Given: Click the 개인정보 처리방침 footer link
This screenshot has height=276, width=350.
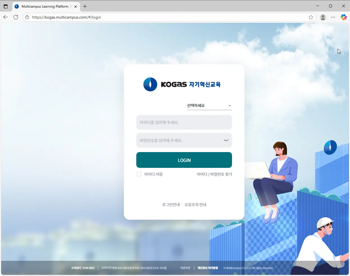Looking at the screenshot, I should click(x=208, y=268).
